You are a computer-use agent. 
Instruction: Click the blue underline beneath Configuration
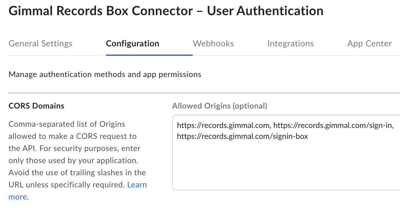149,55
